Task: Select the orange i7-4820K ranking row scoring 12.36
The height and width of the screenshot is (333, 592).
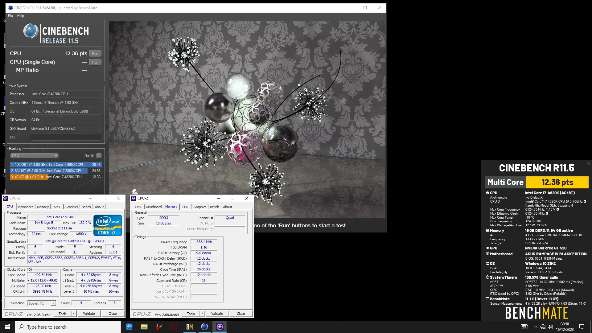Action: pyautogui.click(x=56, y=177)
